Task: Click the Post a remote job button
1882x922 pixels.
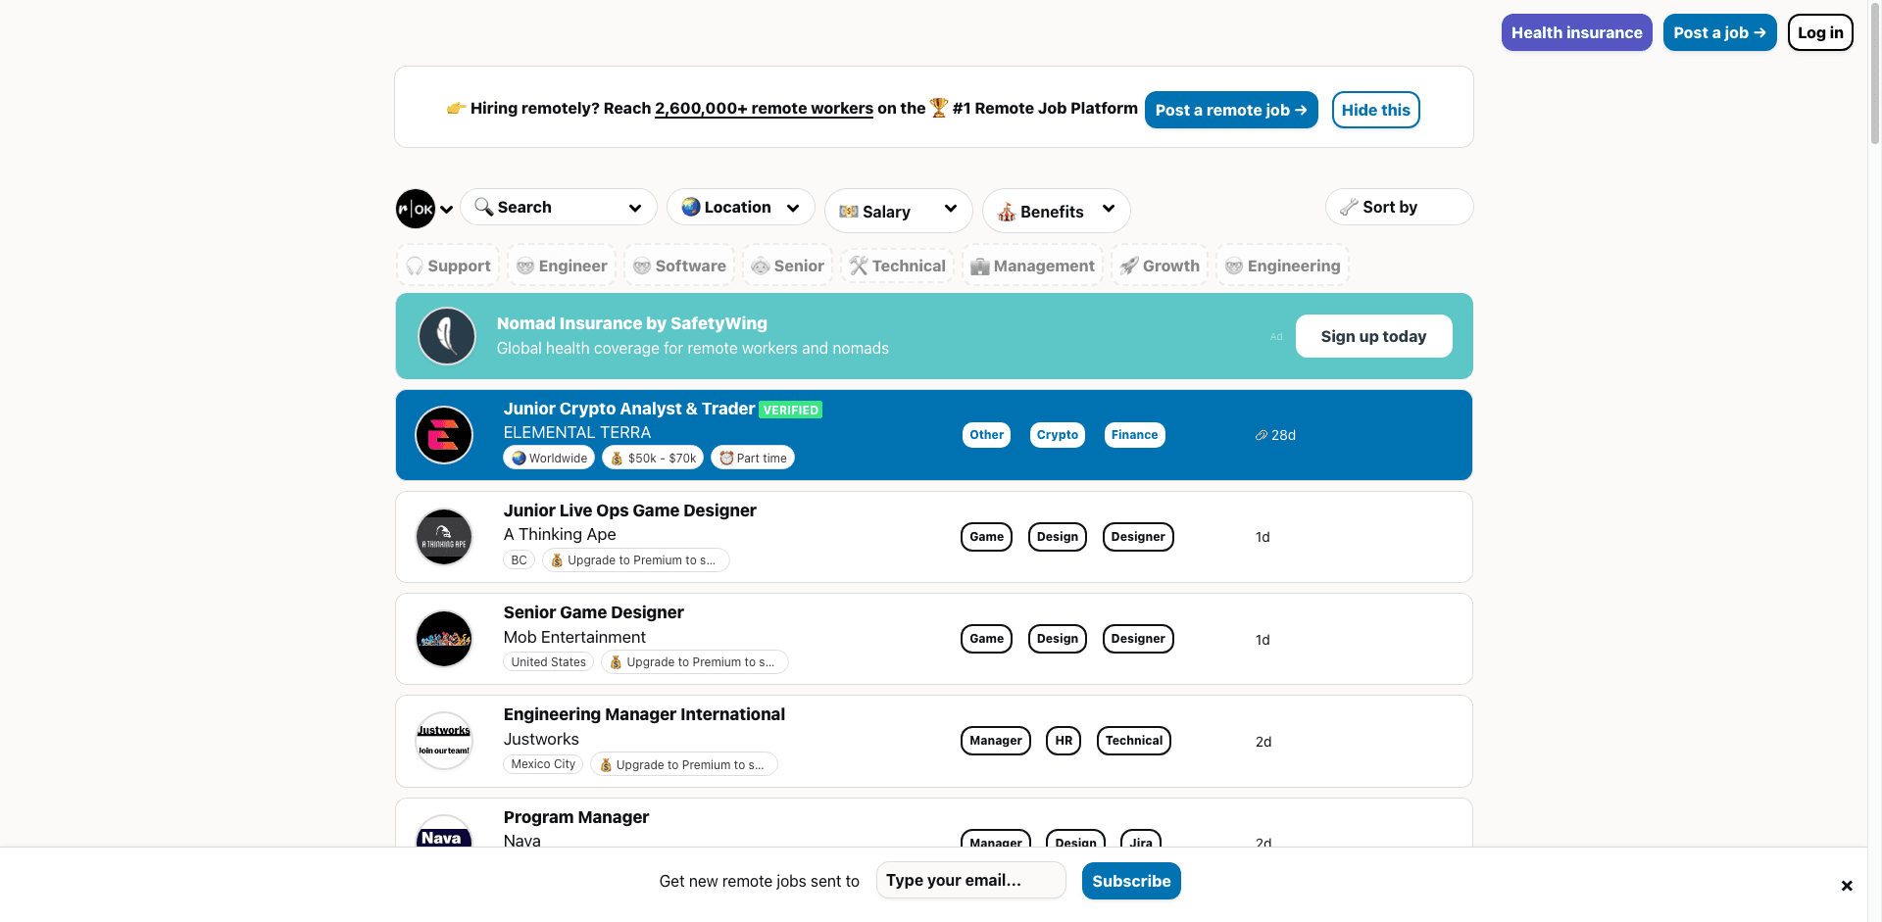Action: 1231,110
